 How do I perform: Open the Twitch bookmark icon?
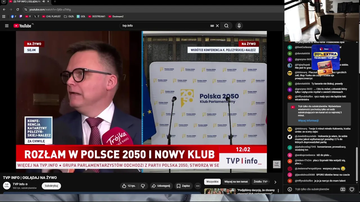point(21,17)
